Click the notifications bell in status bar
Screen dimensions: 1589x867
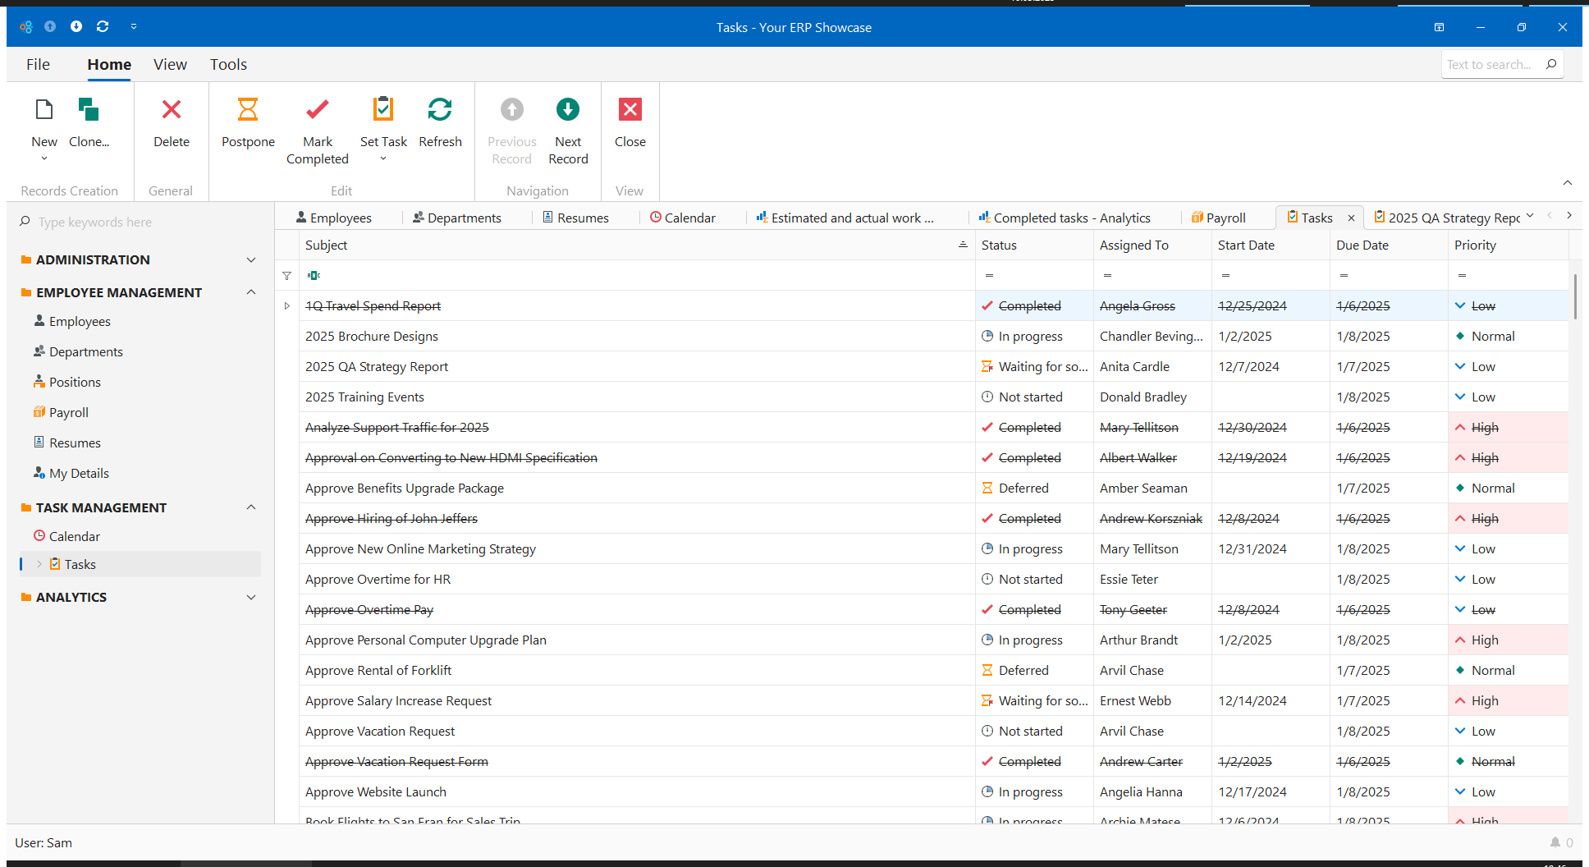point(1555,842)
